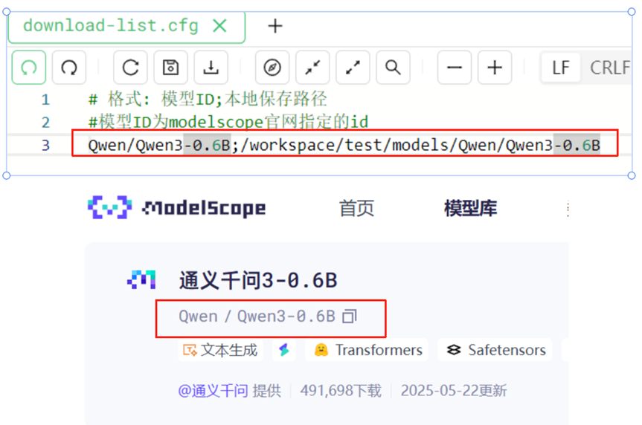The width and height of the screenshot is (642, 425).
Task: Click the redo icon in editor toolbar
Action: click(x=69, y=68)
